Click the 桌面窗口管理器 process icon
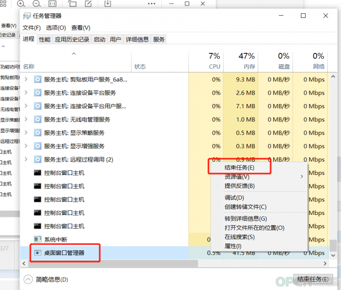This screenshot has height=290, width=341. click(x=38, y=252)
